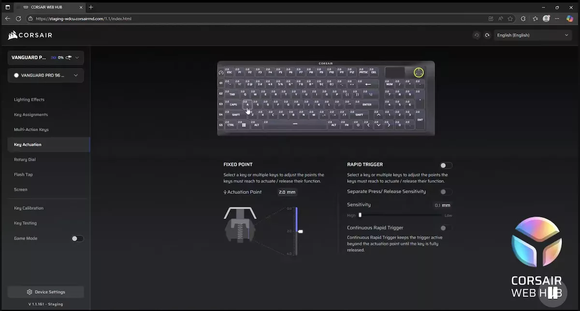Open the Copilot icon in browser toolbar
580x311 pixels.
tap(570, 19)
